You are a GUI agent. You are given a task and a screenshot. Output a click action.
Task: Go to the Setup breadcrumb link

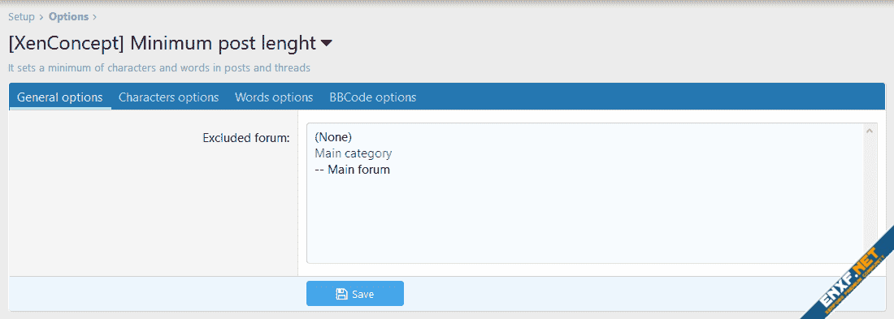pyautogui.click(x=21, y=16)
